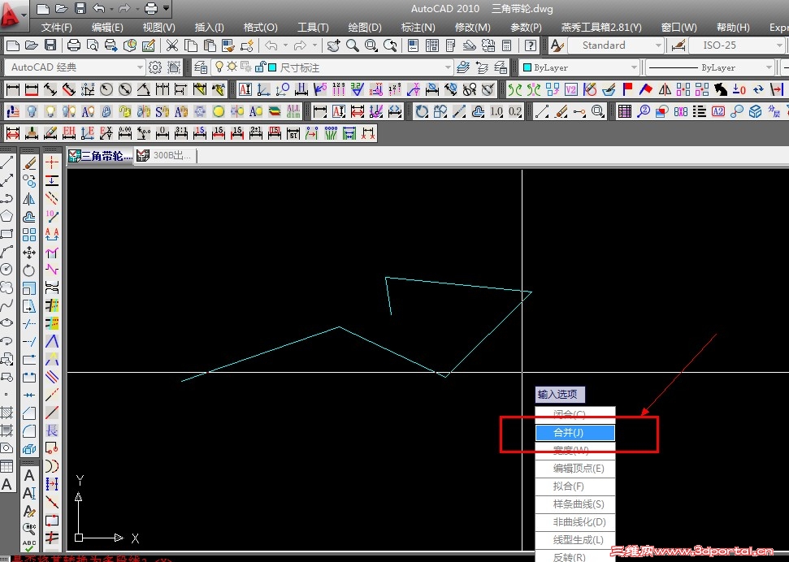Select the Array modify tool
This screenshot has width=789, height=562.
click(29, 235)
